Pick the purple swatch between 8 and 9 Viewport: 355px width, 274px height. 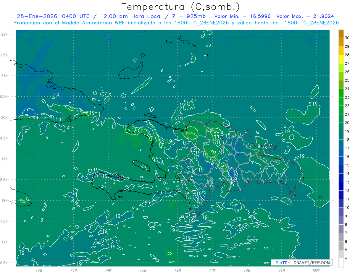tap(341, 220)
